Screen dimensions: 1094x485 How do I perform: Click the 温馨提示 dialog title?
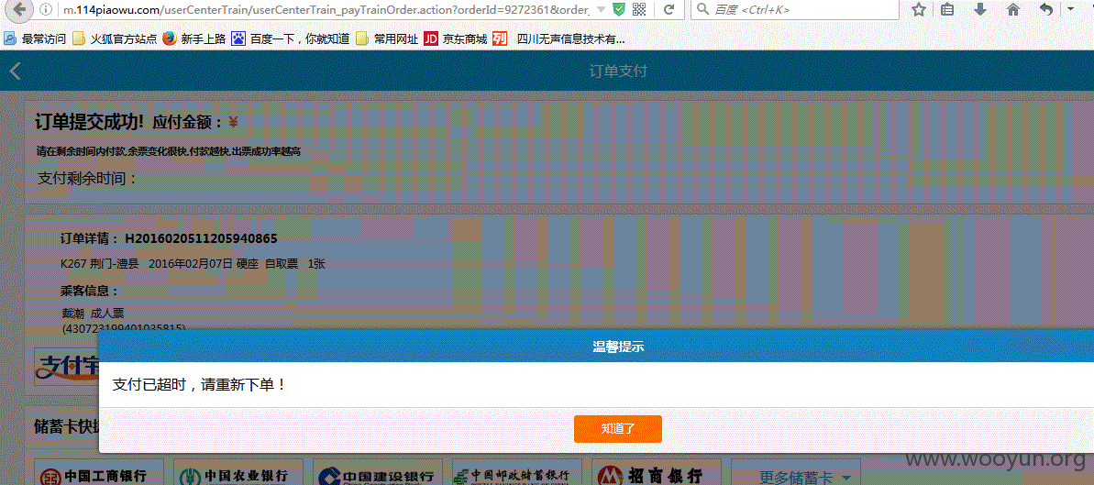[618, 347]
